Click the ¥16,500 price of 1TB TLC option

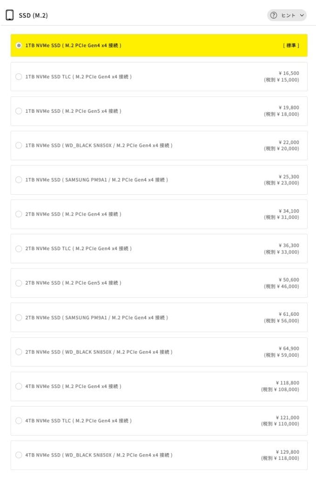coord(289,73)
